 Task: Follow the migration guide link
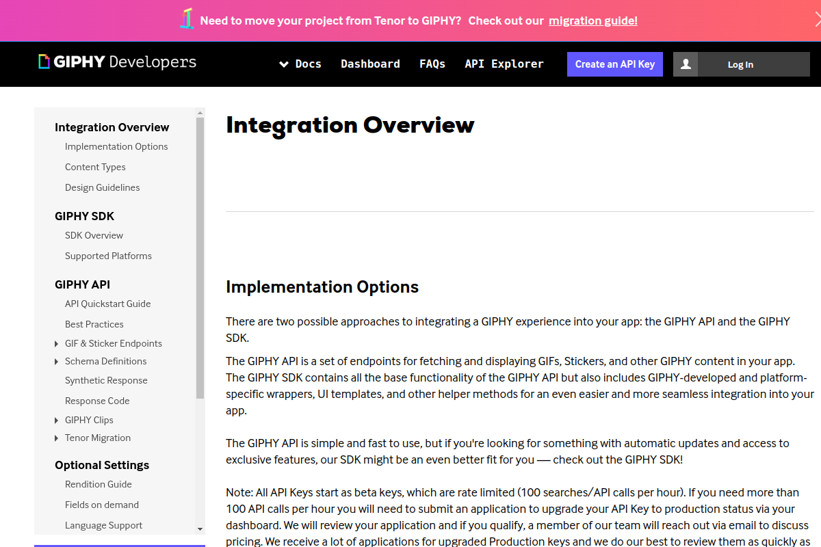pos(593,21)
